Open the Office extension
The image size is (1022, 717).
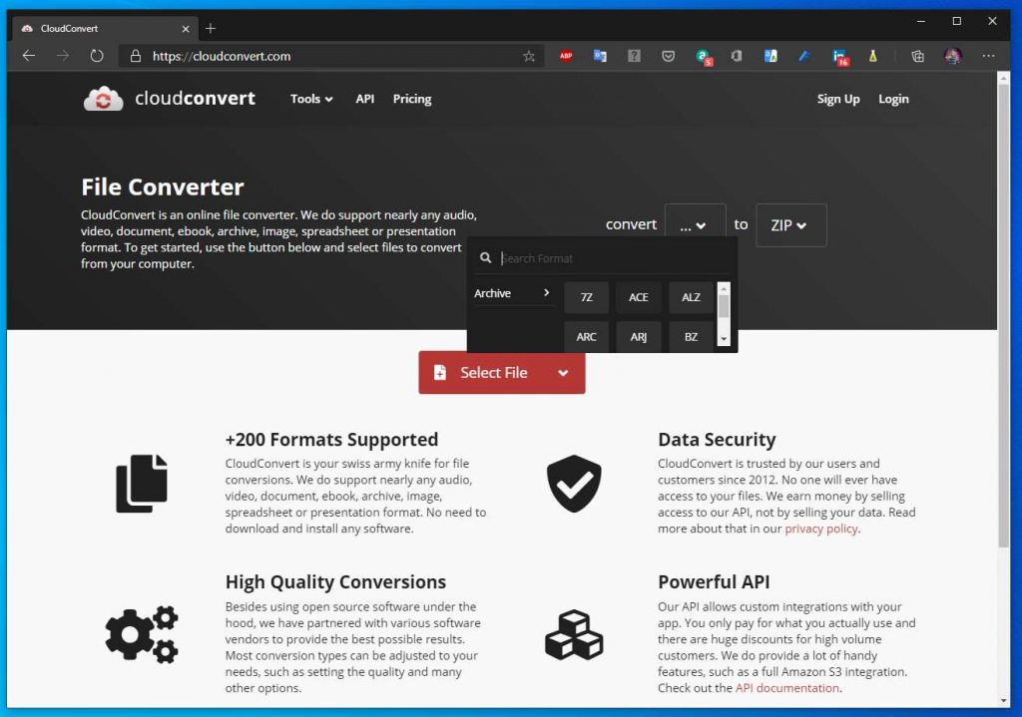tap(737, 56)
